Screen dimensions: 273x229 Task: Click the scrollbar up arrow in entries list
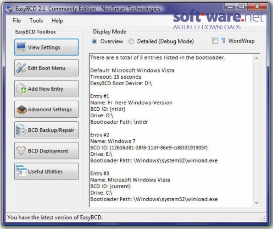256,58
